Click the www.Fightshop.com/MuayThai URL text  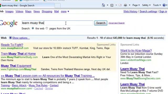19,69
